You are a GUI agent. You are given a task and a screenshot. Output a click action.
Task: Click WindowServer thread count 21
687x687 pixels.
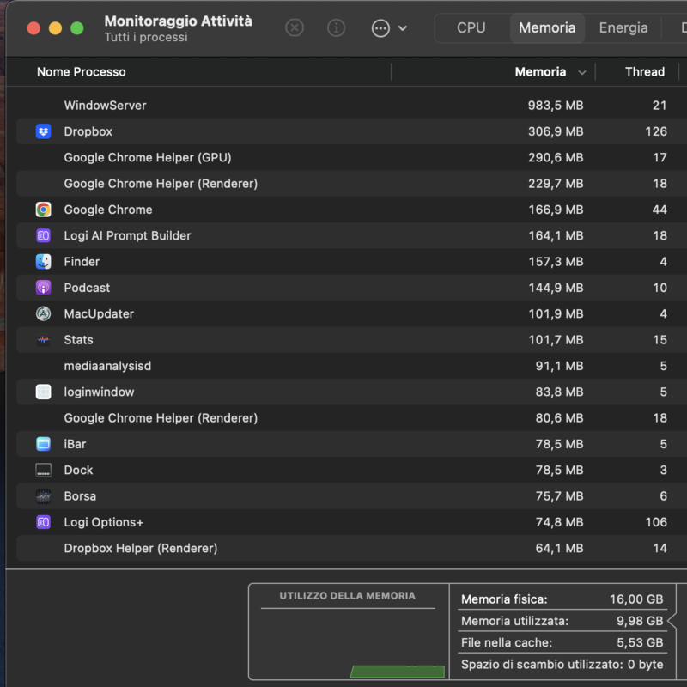(660, 105)
